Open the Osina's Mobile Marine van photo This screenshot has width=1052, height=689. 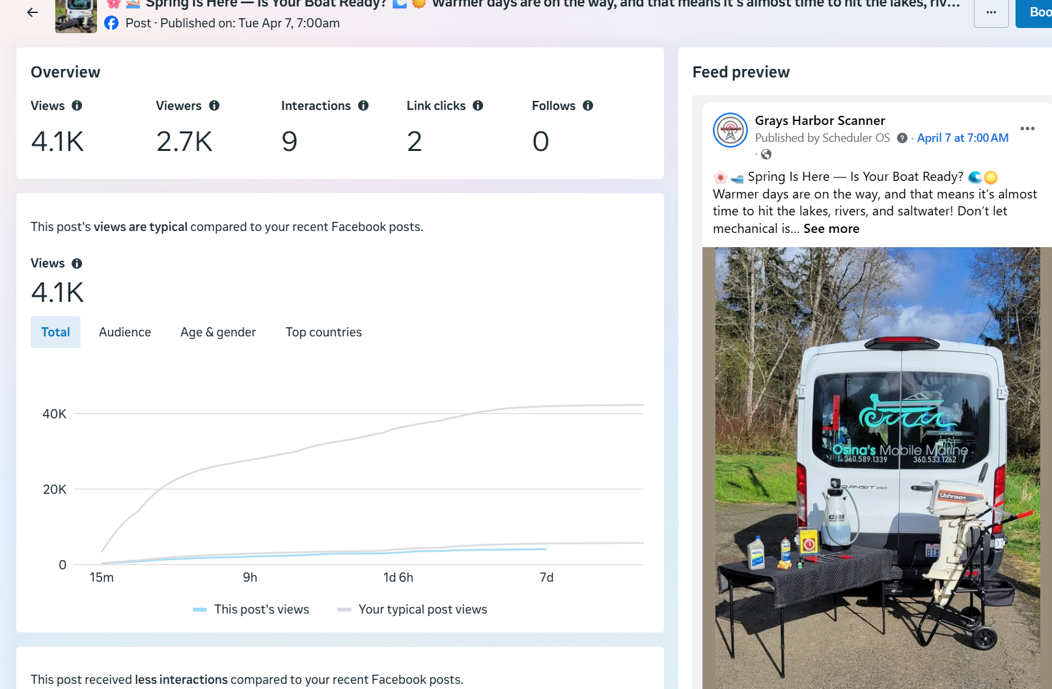pos(876,467)
